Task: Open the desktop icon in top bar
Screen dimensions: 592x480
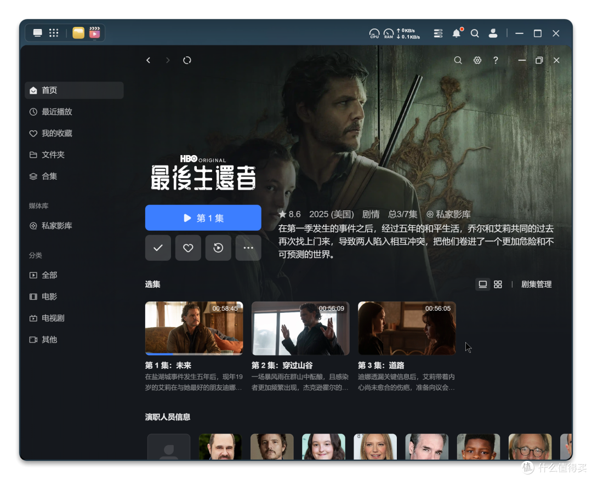Action: 37,33
